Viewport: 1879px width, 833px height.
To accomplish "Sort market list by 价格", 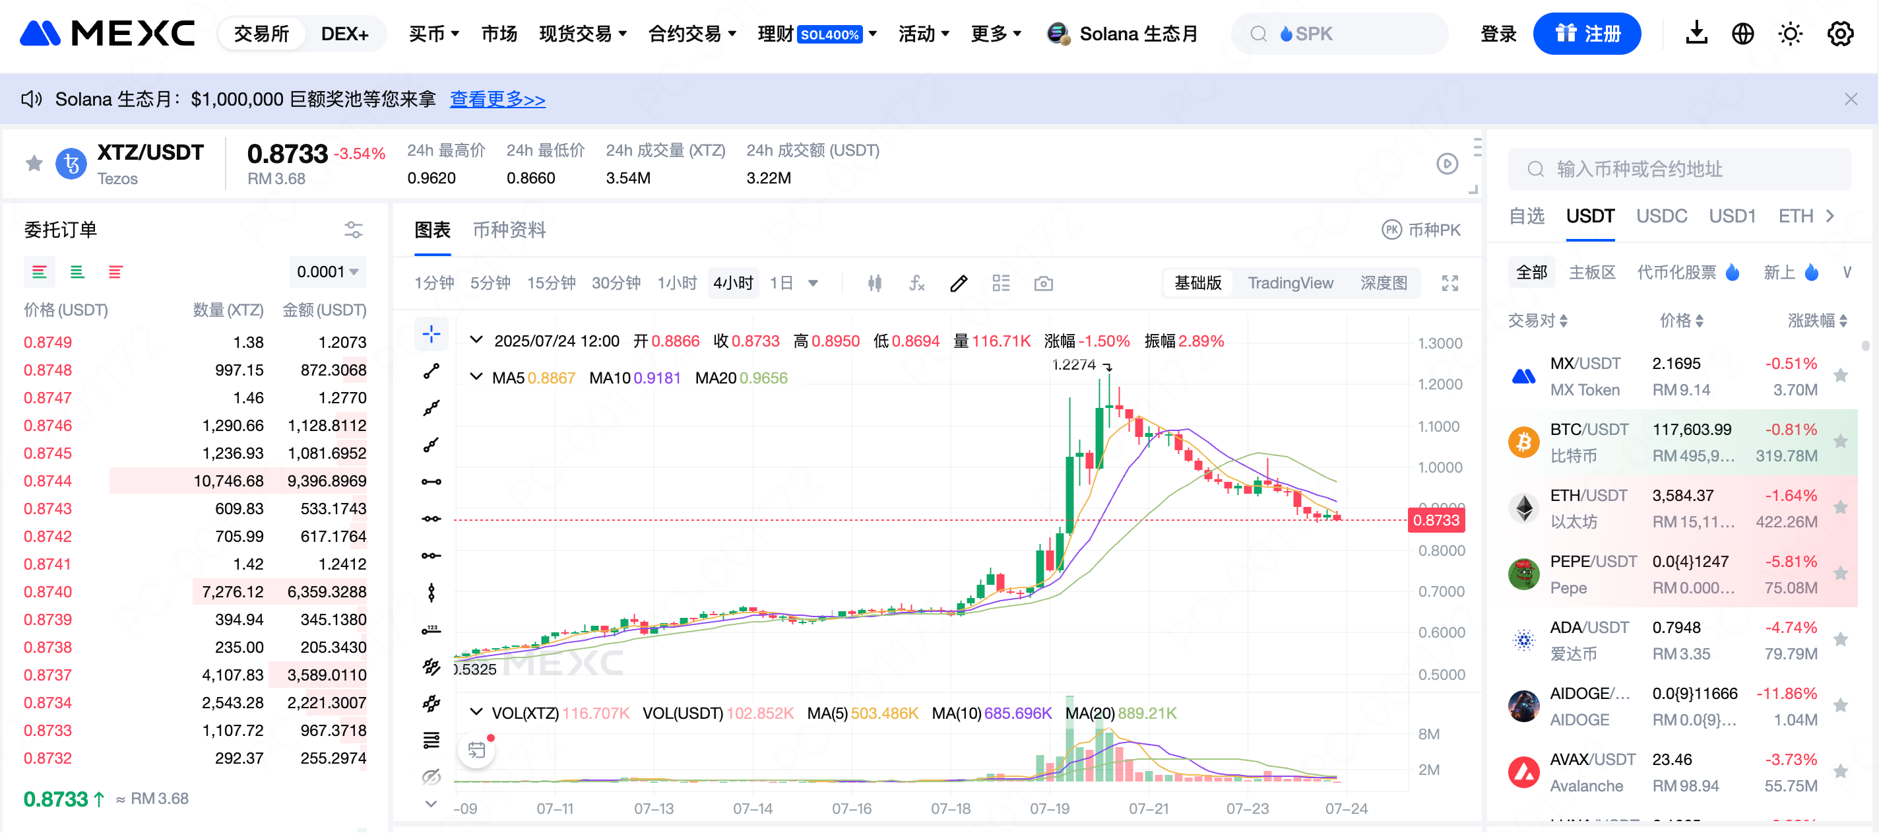I will coord(1680,319).
